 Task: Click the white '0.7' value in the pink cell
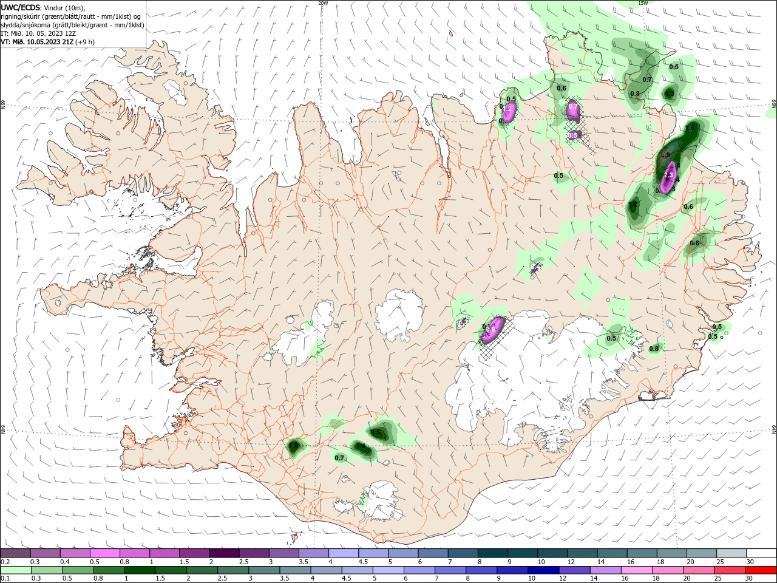click(573, 107)
